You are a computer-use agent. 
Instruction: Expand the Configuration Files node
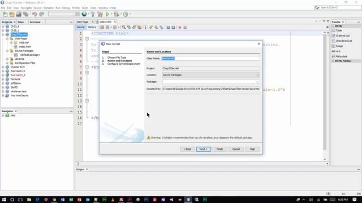tap(7, 63)
